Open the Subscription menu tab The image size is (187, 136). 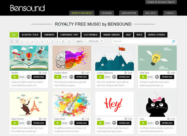click(x=129, y=13)
